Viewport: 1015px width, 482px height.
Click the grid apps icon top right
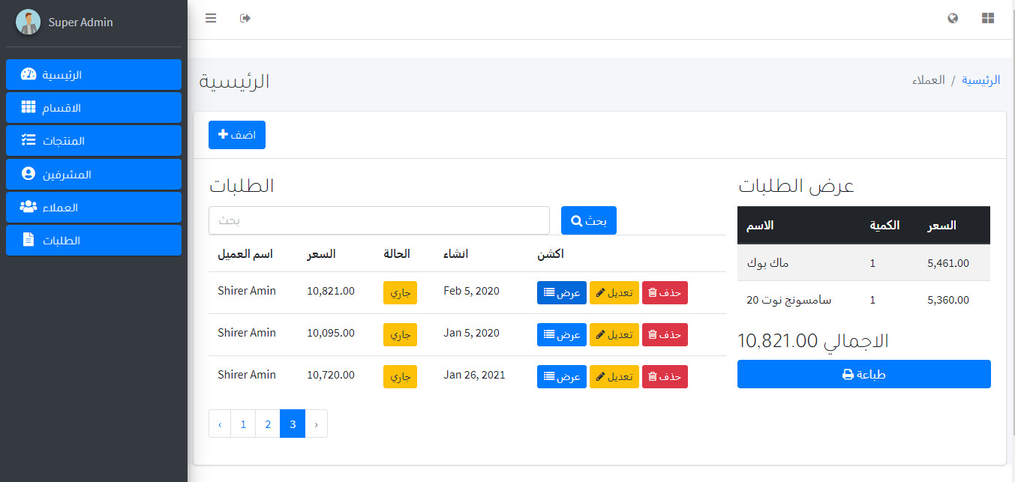click(987, 18)
